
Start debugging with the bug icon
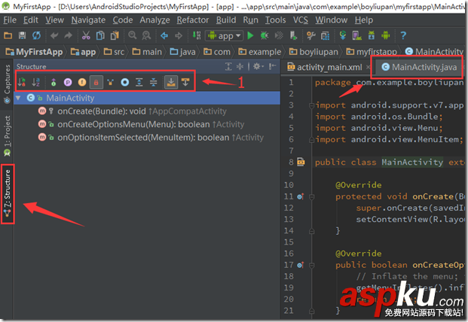pyautogui.click(x=265, y=36)
